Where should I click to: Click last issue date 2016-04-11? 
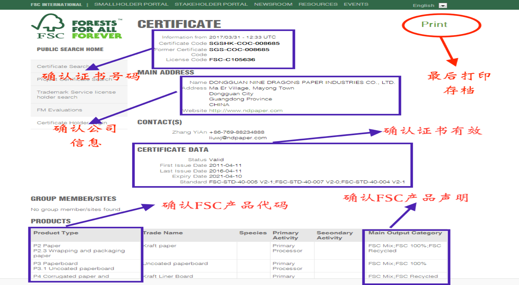[225, 171]
